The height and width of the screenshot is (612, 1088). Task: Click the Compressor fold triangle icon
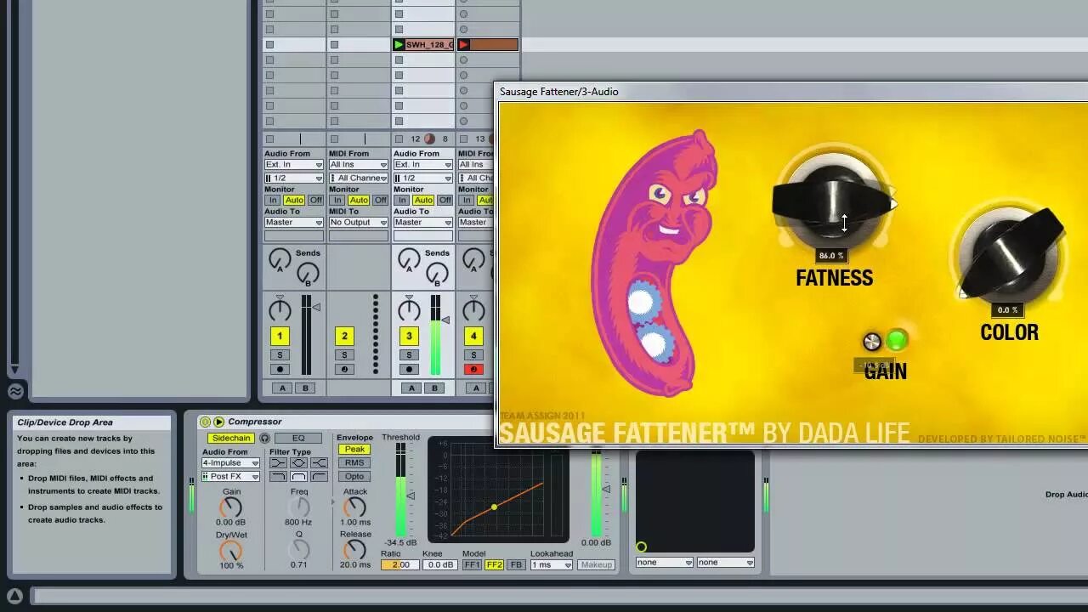[x=218, y=422]
